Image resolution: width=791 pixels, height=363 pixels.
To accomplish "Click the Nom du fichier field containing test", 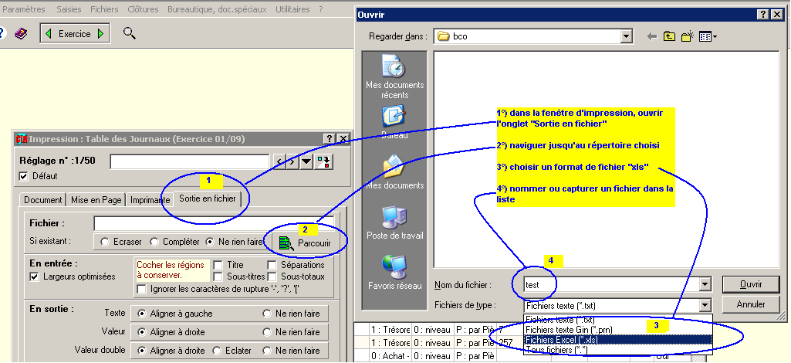I will (x=612, y=285).
